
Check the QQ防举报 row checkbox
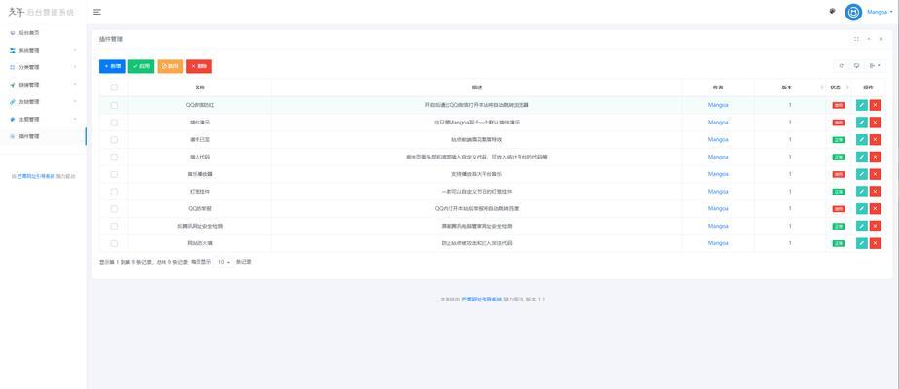coord(114,208)
